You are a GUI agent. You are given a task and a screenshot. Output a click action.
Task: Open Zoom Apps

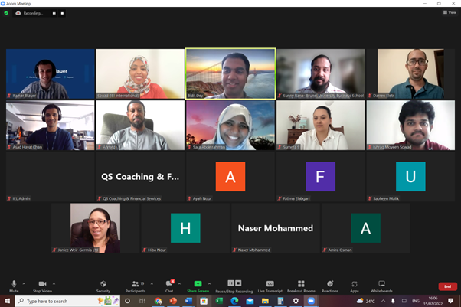(x=355, y=286)
